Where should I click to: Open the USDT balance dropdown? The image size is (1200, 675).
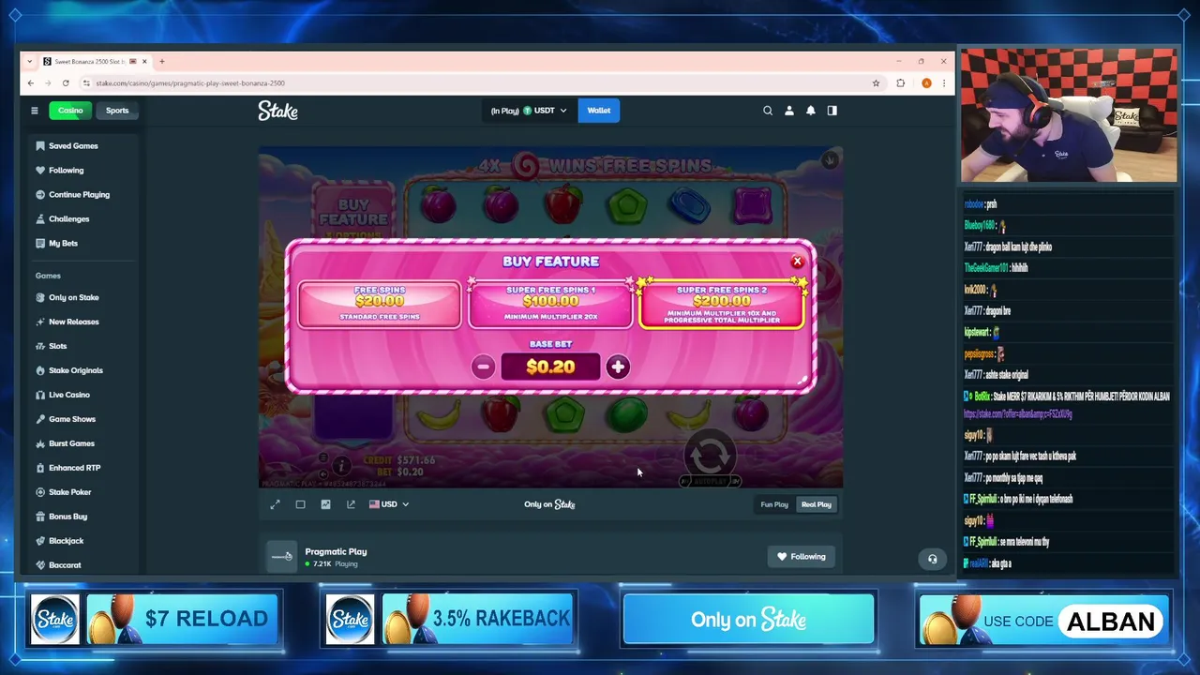tap(529, 111)
